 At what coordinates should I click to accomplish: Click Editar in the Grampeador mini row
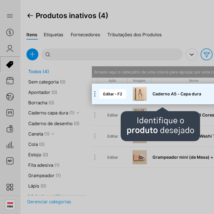coord(113,157)
